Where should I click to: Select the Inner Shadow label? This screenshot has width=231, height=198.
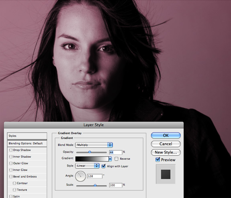tap(22, 157)
